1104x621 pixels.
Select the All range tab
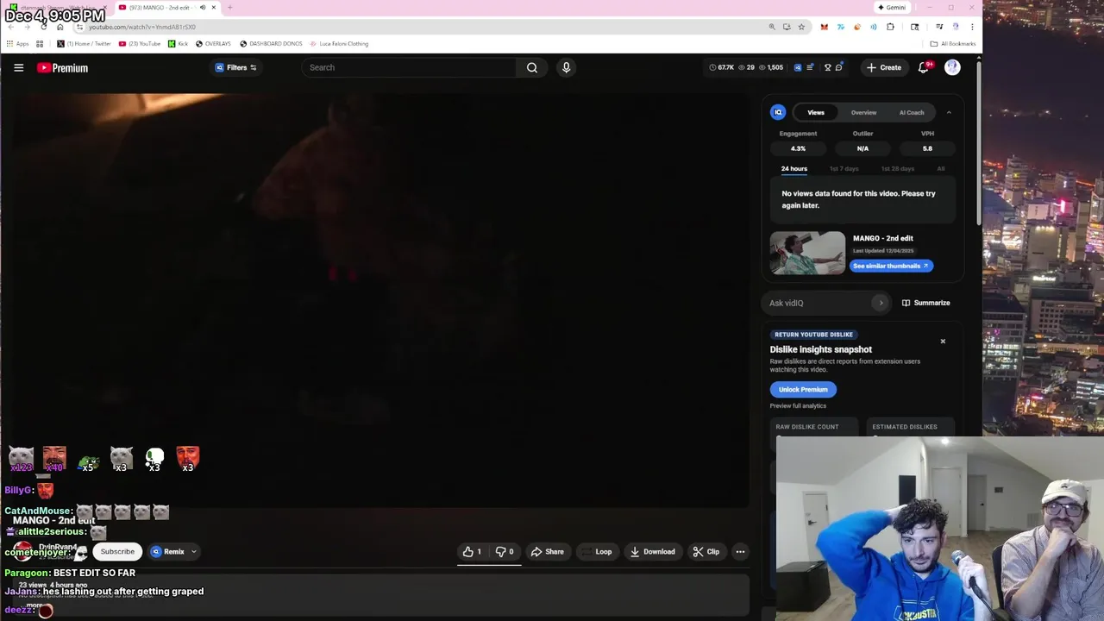[941, 169]
